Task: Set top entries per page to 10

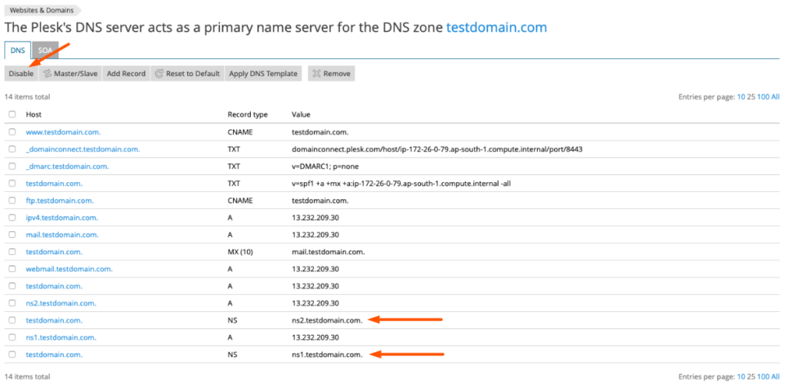Action: pyautogui.click(x=741, y=97)
